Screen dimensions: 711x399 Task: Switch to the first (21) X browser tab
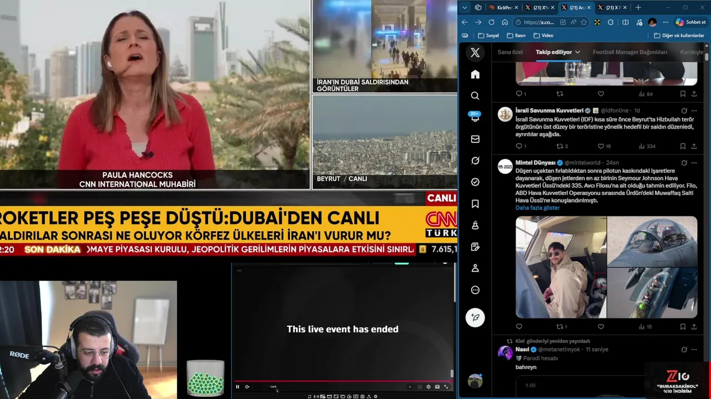point(540,7)
